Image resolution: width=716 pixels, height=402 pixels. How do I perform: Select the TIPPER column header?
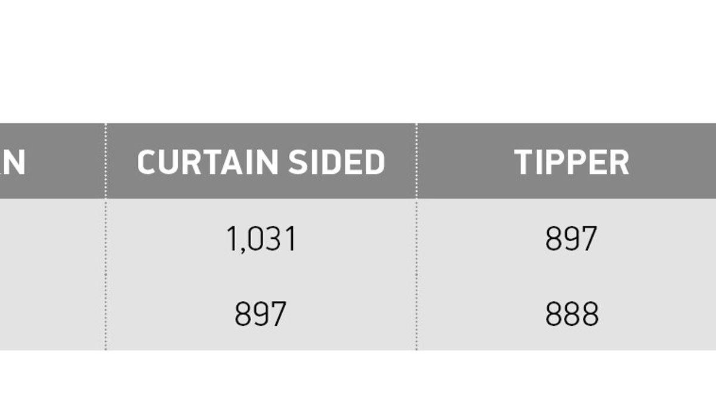click(572, 161)
